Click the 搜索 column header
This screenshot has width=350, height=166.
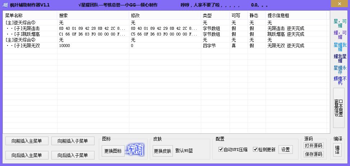point(93,15)
